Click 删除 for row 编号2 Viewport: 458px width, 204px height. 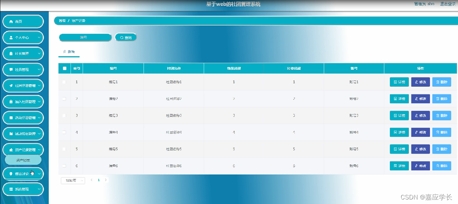click(x=441, y=99)
